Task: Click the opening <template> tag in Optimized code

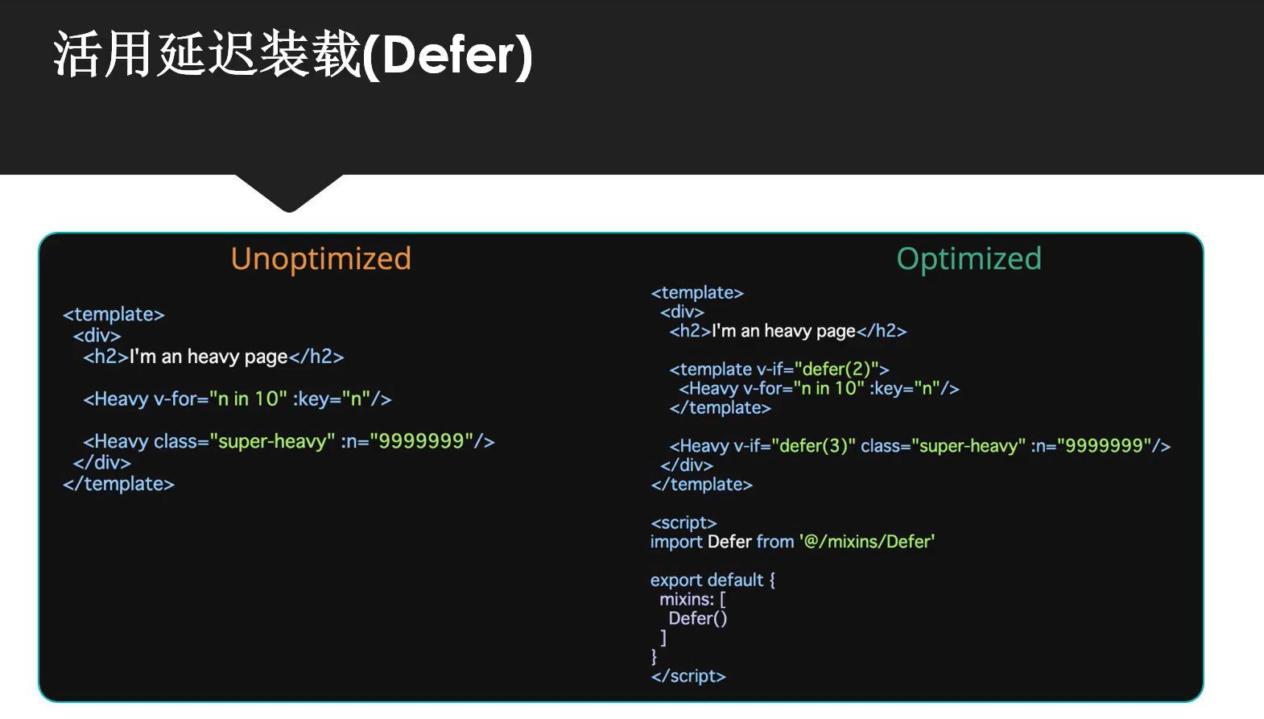Action: [697, 292]
